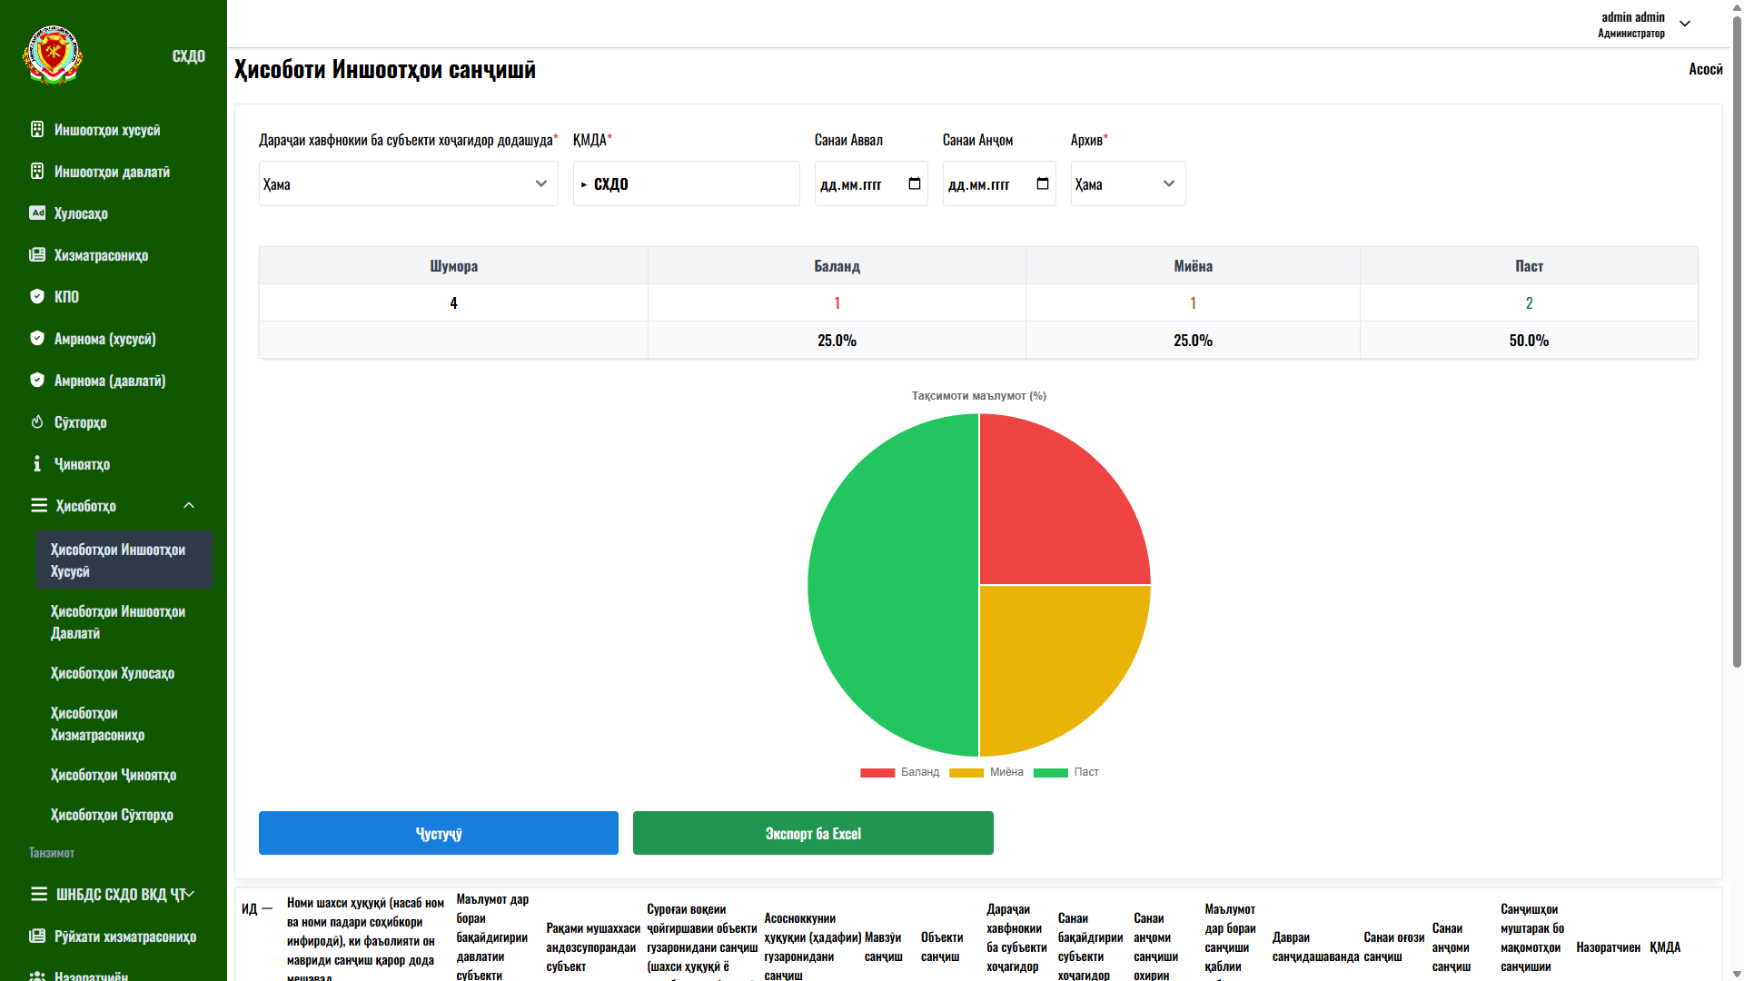Viewport: 1744px width, 981px height.
Task: Open Ҳисоботҳои Ҷиноятҳо report
Action: [x=124, y=774]
